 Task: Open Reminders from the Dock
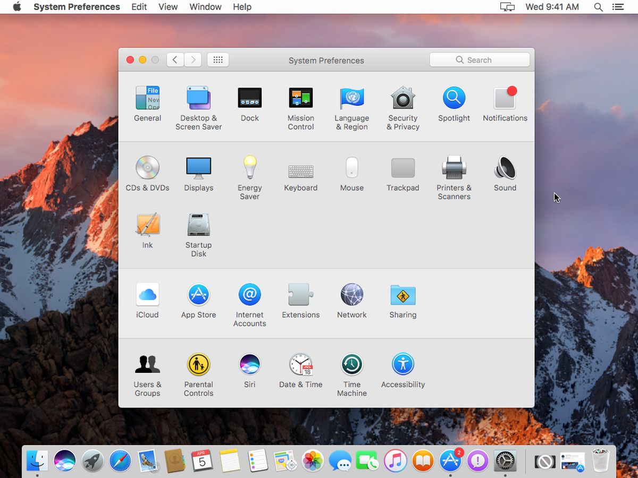pyautogui.click(x=258, y=460)
